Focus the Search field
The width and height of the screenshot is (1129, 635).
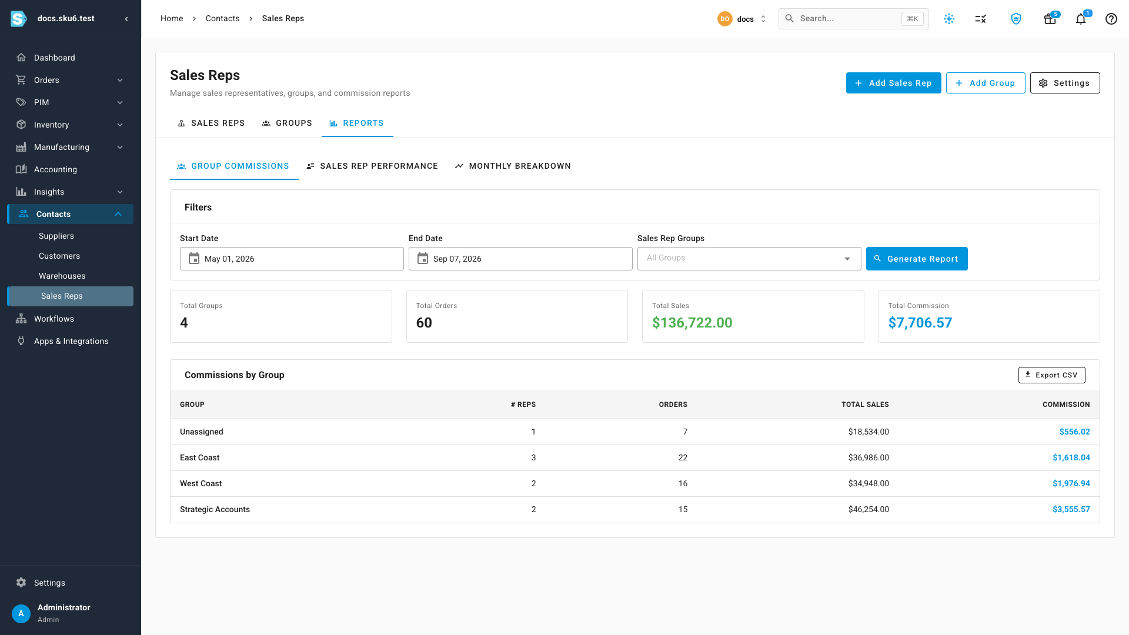tap(854, 19)
